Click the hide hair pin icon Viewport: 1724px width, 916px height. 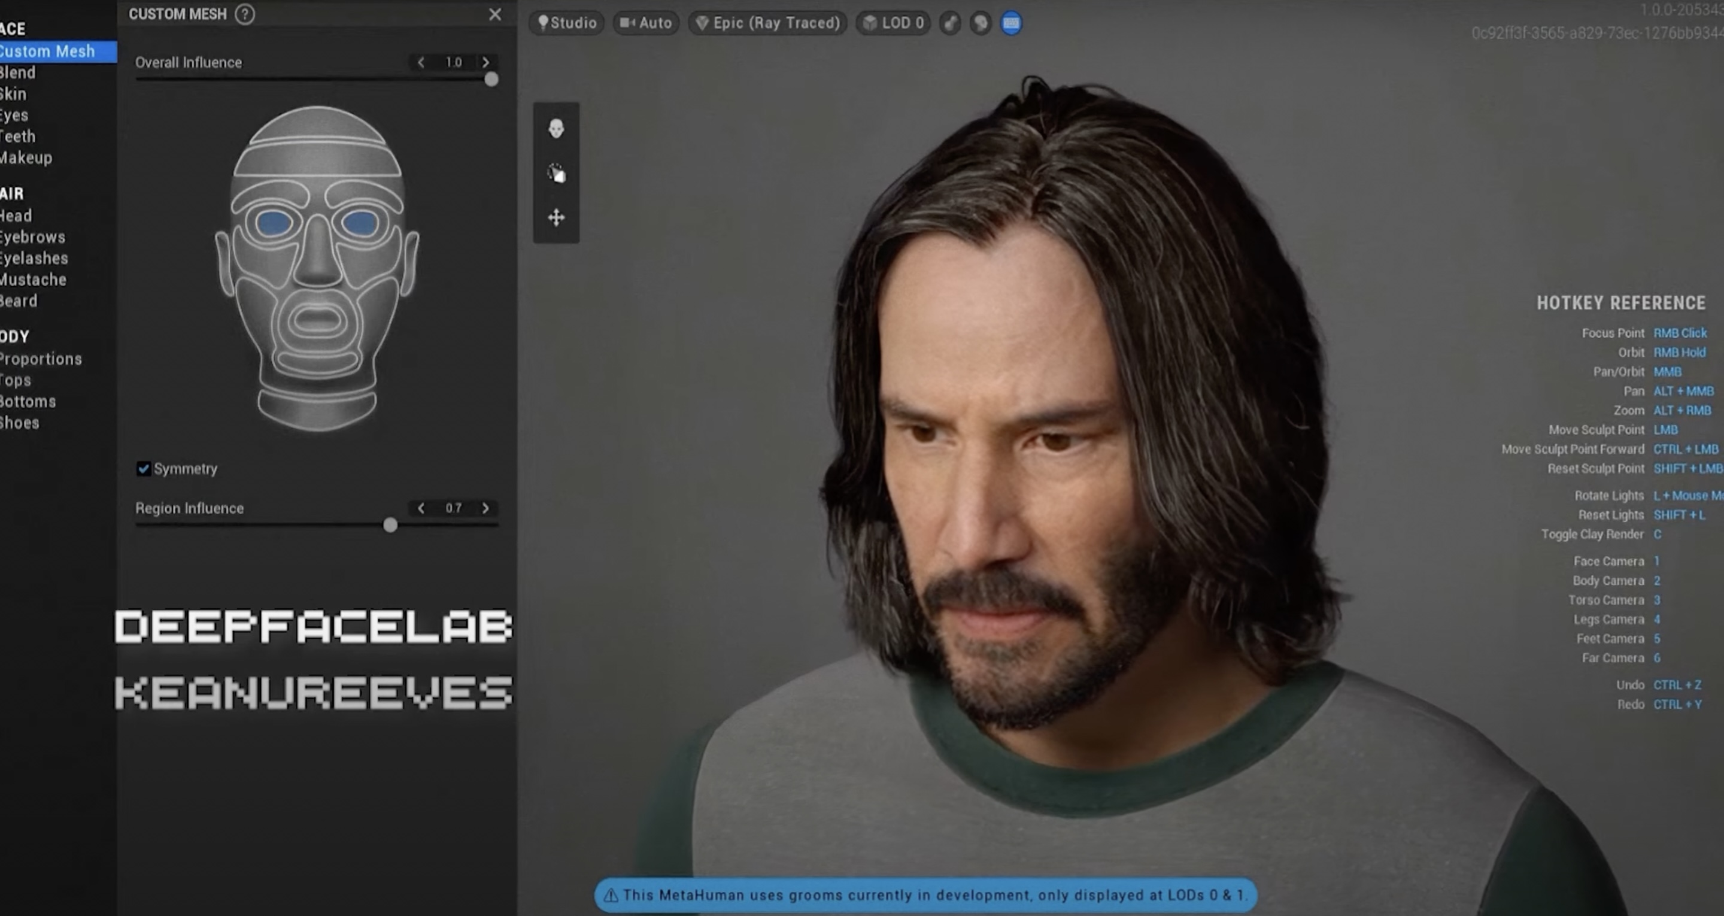951,23
